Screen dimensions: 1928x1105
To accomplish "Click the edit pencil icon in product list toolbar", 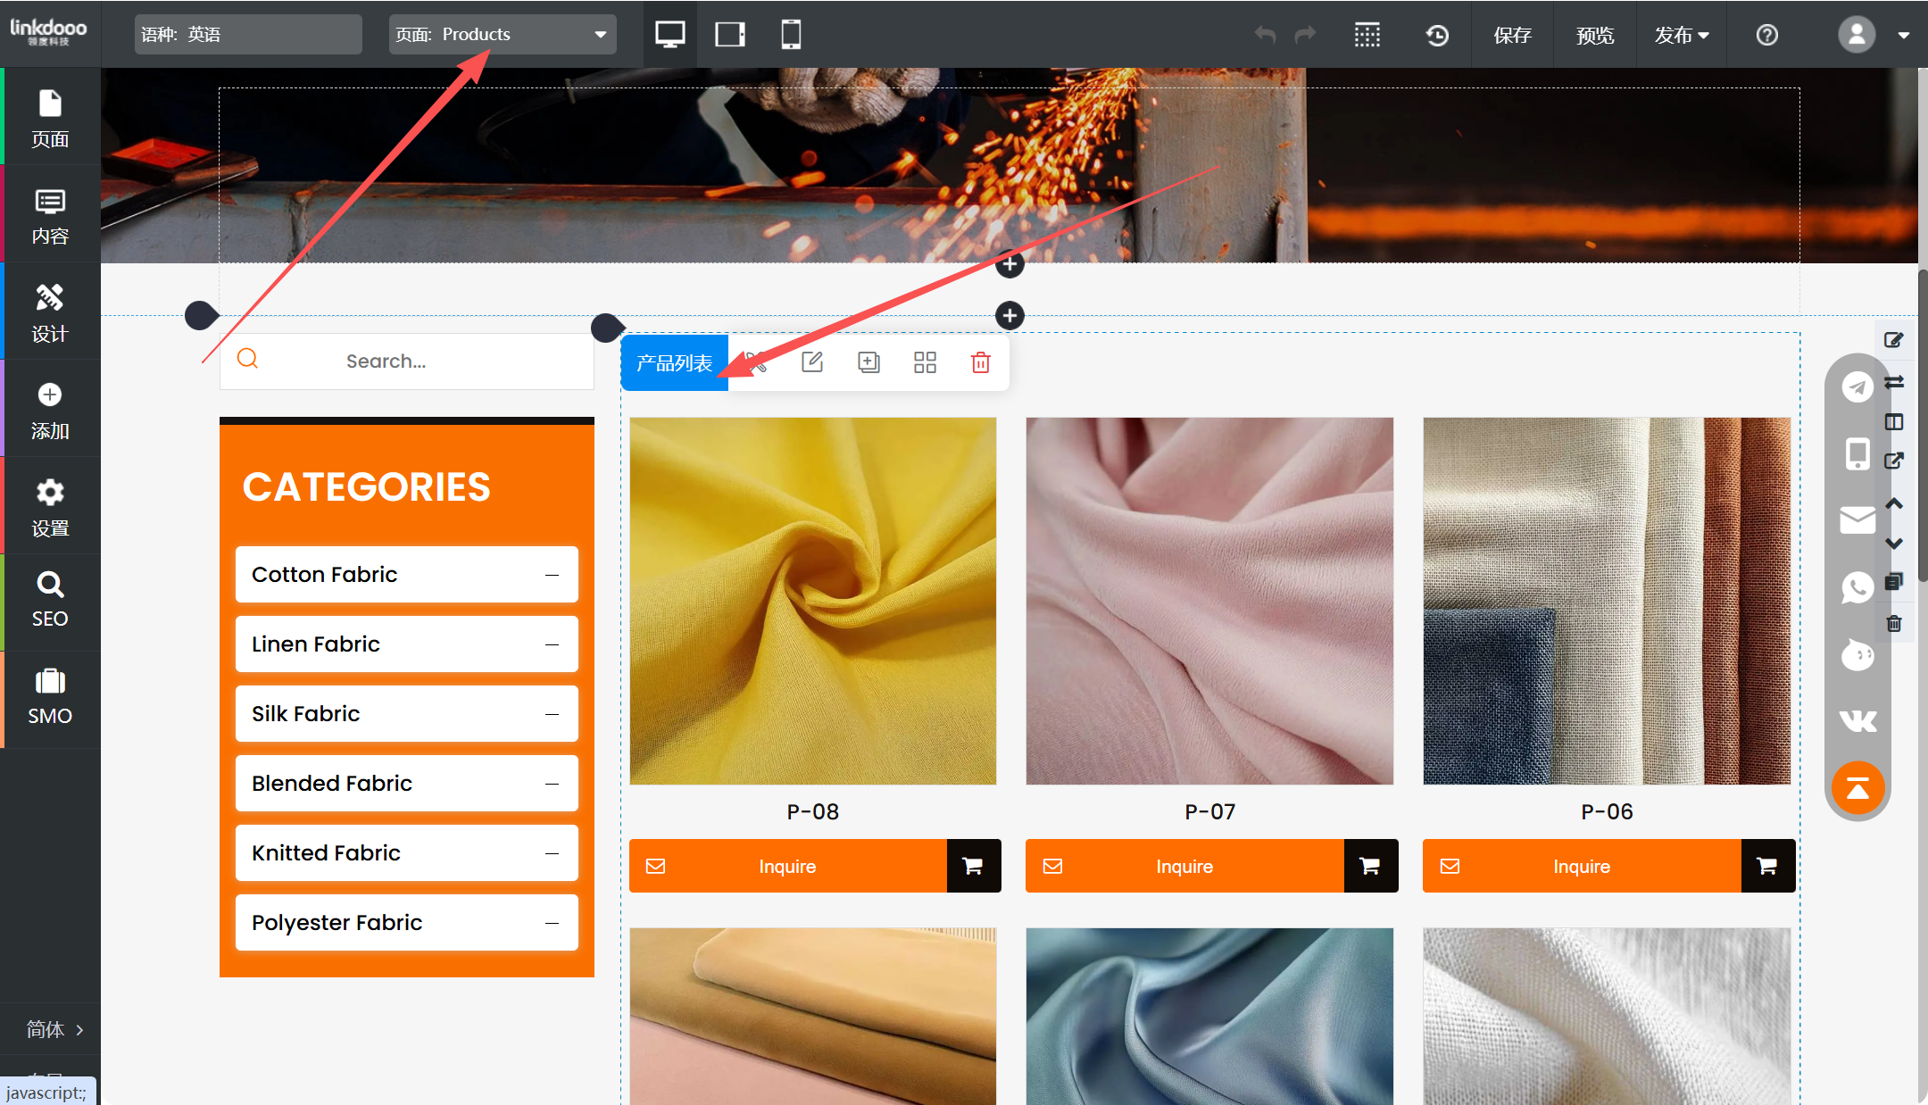I will tap(811, 362).
